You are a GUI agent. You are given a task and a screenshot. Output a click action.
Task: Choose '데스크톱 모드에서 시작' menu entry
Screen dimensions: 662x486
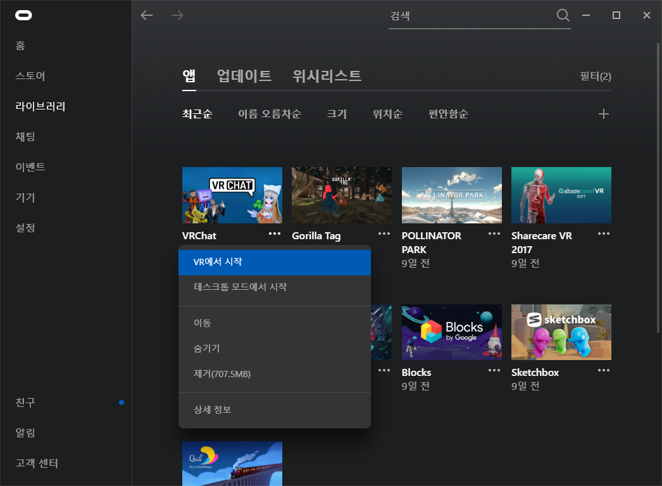[x=275, y=287]
